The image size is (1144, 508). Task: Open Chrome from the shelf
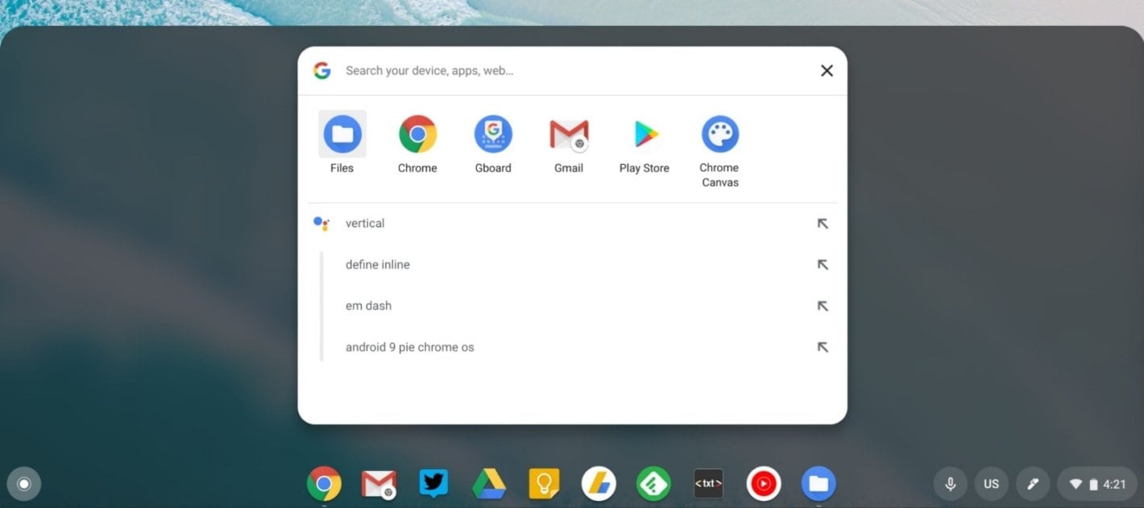point(324,484)
